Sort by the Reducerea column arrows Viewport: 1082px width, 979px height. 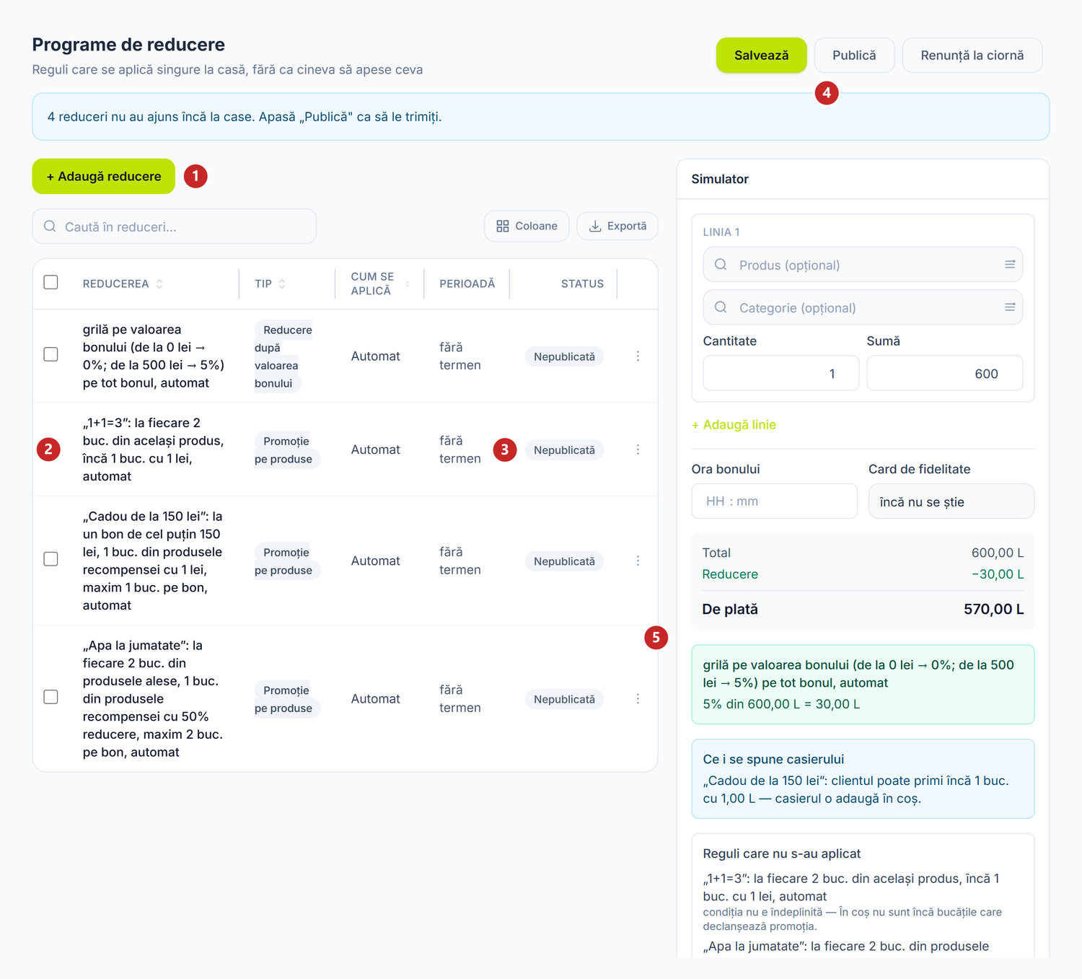click(x=159, y=284)
